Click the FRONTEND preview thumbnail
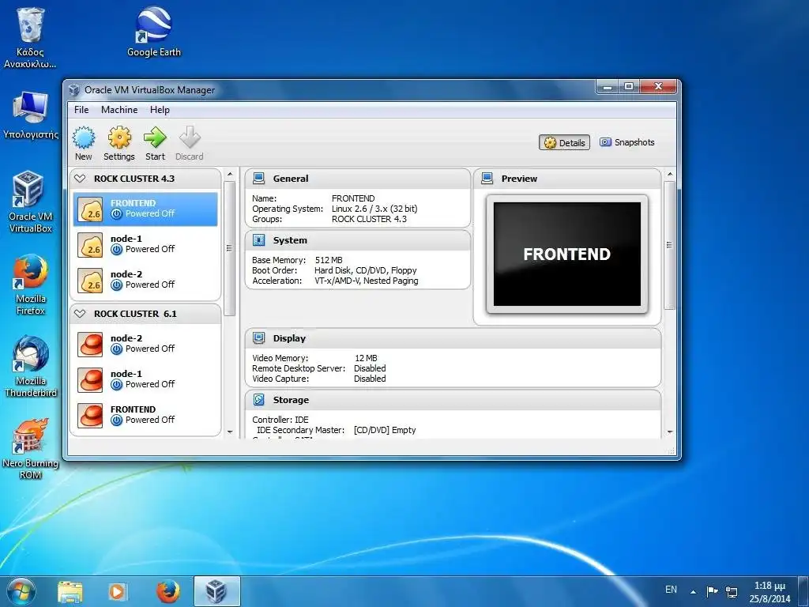809x607 pixels. [566, 254]
